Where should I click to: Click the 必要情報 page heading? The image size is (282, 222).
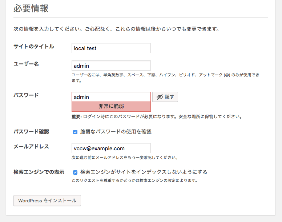(31, 8)
